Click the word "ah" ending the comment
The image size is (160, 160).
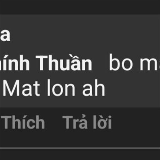94,88
